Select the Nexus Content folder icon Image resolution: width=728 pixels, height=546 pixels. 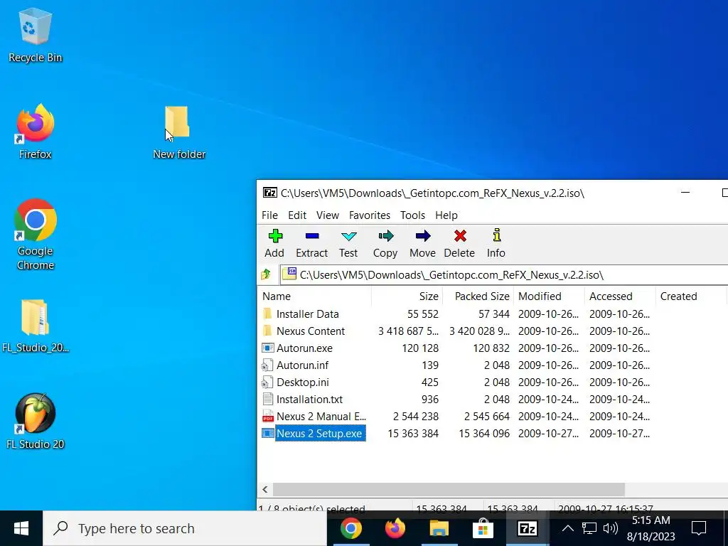pos(267,331)
